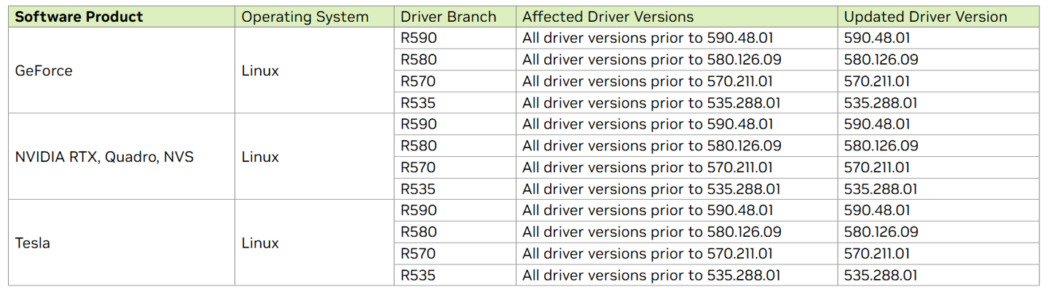This screenshot has height=292, width=1049.
Task: Click the Driver Branch column header
Action: (x=448, y=17)
